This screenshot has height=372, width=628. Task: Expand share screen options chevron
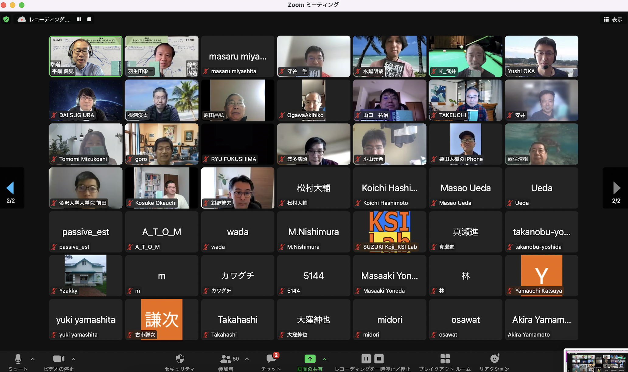tap(325, 359)
